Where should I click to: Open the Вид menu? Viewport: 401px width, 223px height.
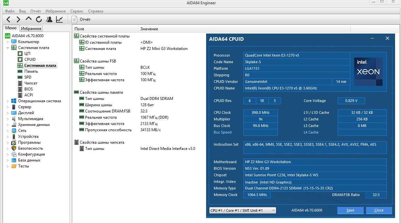22,11
